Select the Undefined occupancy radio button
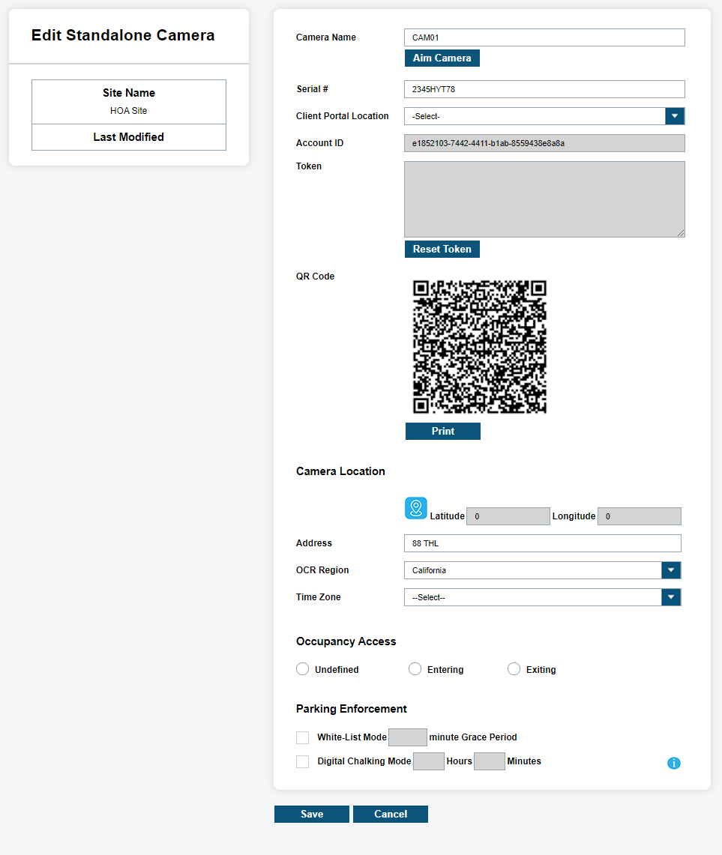722x855 pixels. (303, 669)
